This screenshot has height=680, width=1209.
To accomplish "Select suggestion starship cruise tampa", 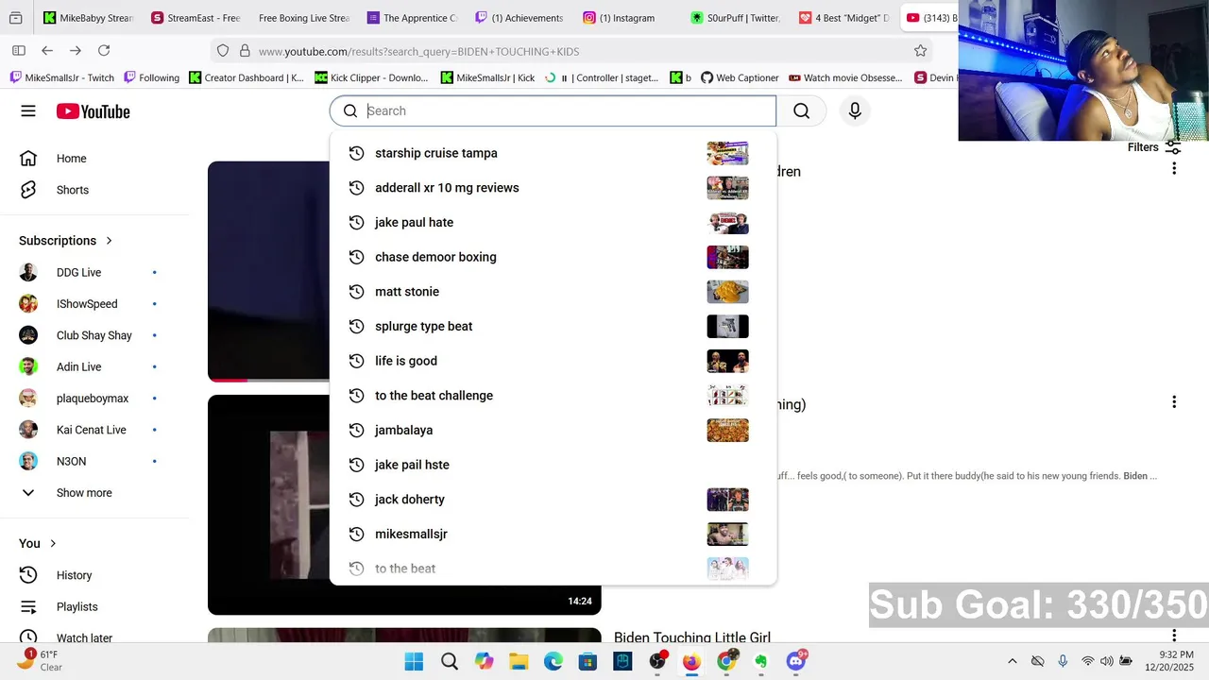I will (x=553, y=153).
